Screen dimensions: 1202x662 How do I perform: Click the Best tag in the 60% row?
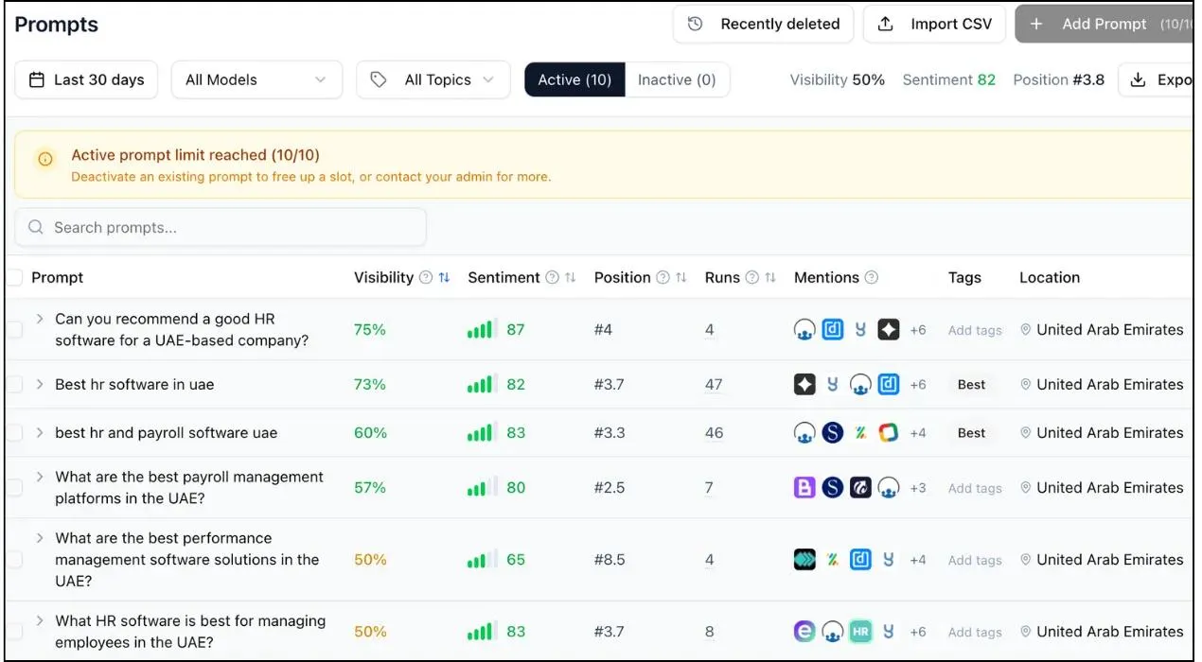[x=971, y=433]
